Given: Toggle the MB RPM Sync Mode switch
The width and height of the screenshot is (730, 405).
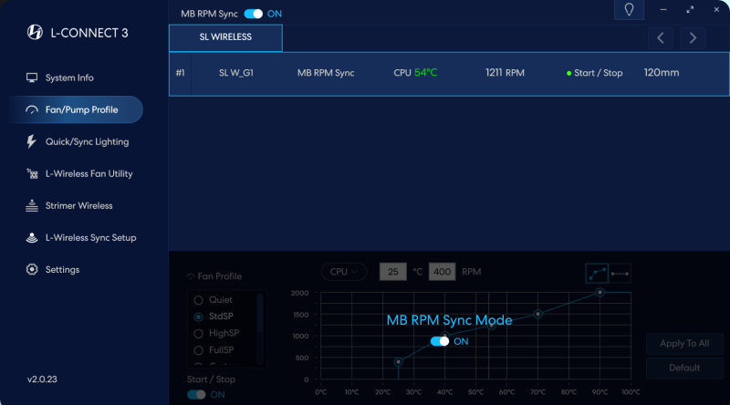Looking at the screenshot, I should (x=440, y=341).
